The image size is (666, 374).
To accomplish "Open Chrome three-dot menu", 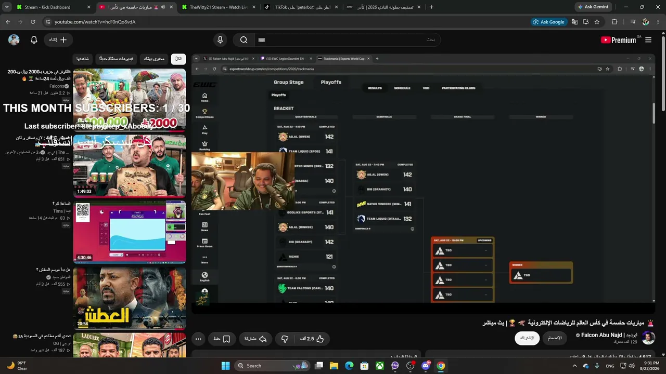I will click(x=658, y=22).
